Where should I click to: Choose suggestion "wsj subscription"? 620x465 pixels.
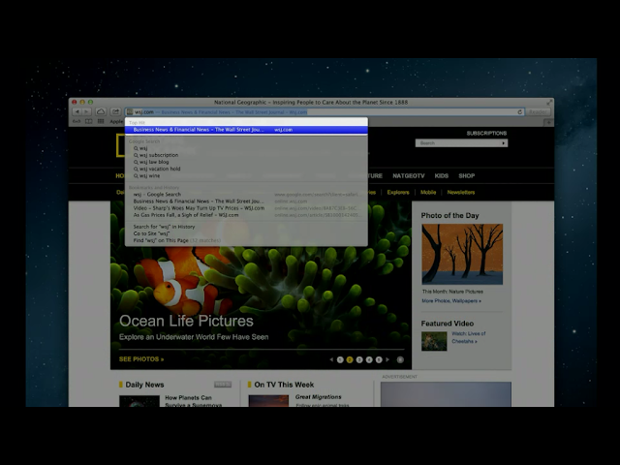click(x=246, y=155)
